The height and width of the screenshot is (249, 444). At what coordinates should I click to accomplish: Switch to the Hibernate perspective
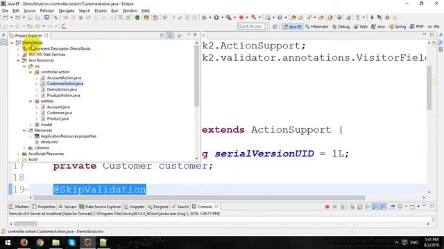(x=316, y=26)
